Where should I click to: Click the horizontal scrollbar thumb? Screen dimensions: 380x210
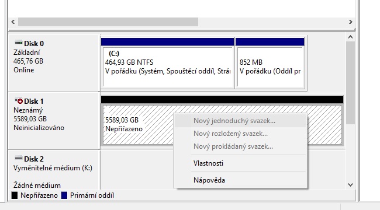click(108, 22)
